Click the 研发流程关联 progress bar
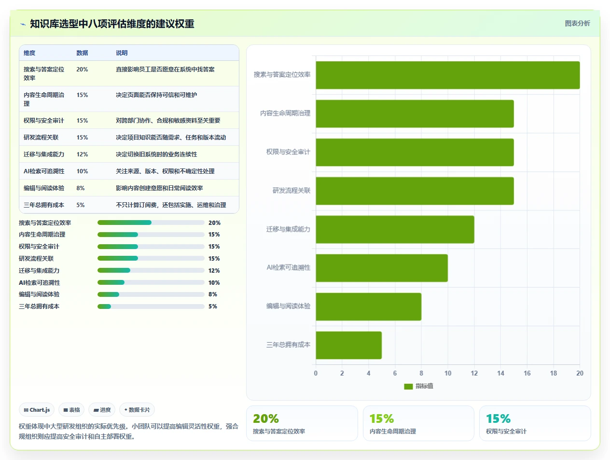 tap(151, 258)
